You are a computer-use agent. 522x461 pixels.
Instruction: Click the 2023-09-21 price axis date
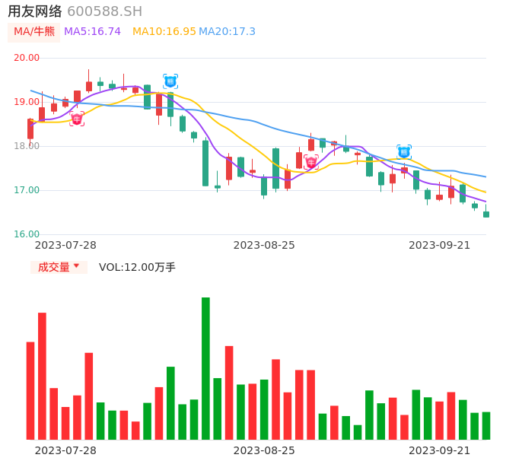click(440, 245)
